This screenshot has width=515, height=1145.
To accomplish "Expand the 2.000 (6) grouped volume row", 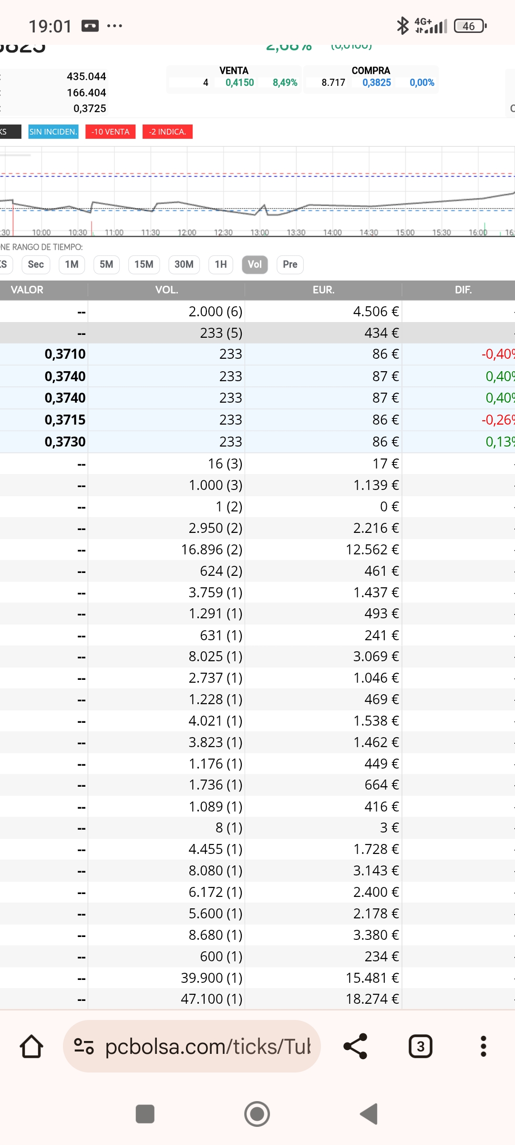I will click(215, 312).
